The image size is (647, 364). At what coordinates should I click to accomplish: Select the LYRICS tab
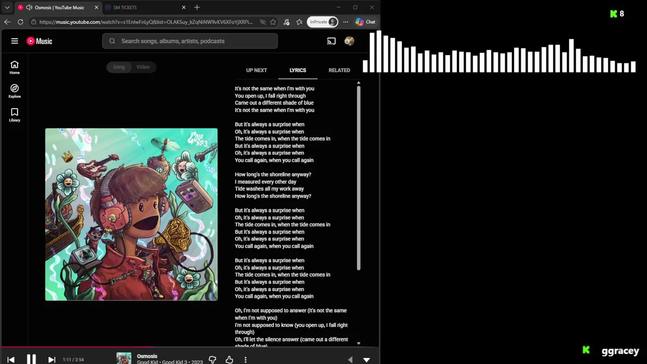coord(298,70)
